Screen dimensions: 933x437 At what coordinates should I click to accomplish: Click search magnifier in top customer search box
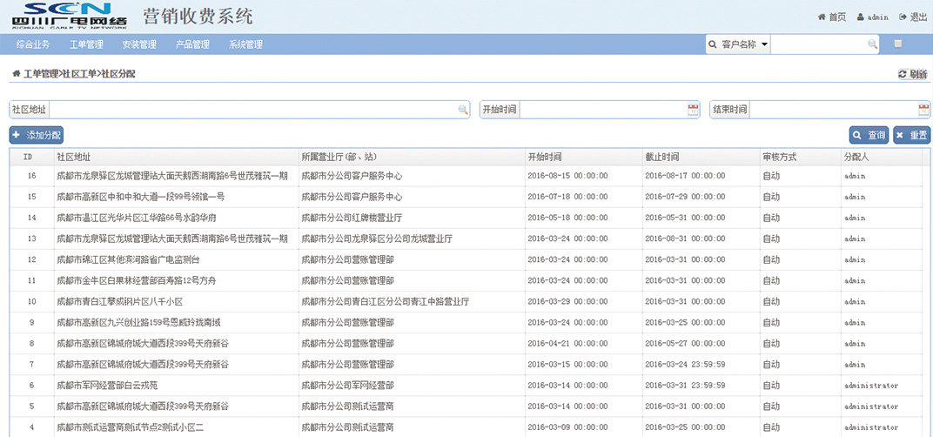(872, 44)
